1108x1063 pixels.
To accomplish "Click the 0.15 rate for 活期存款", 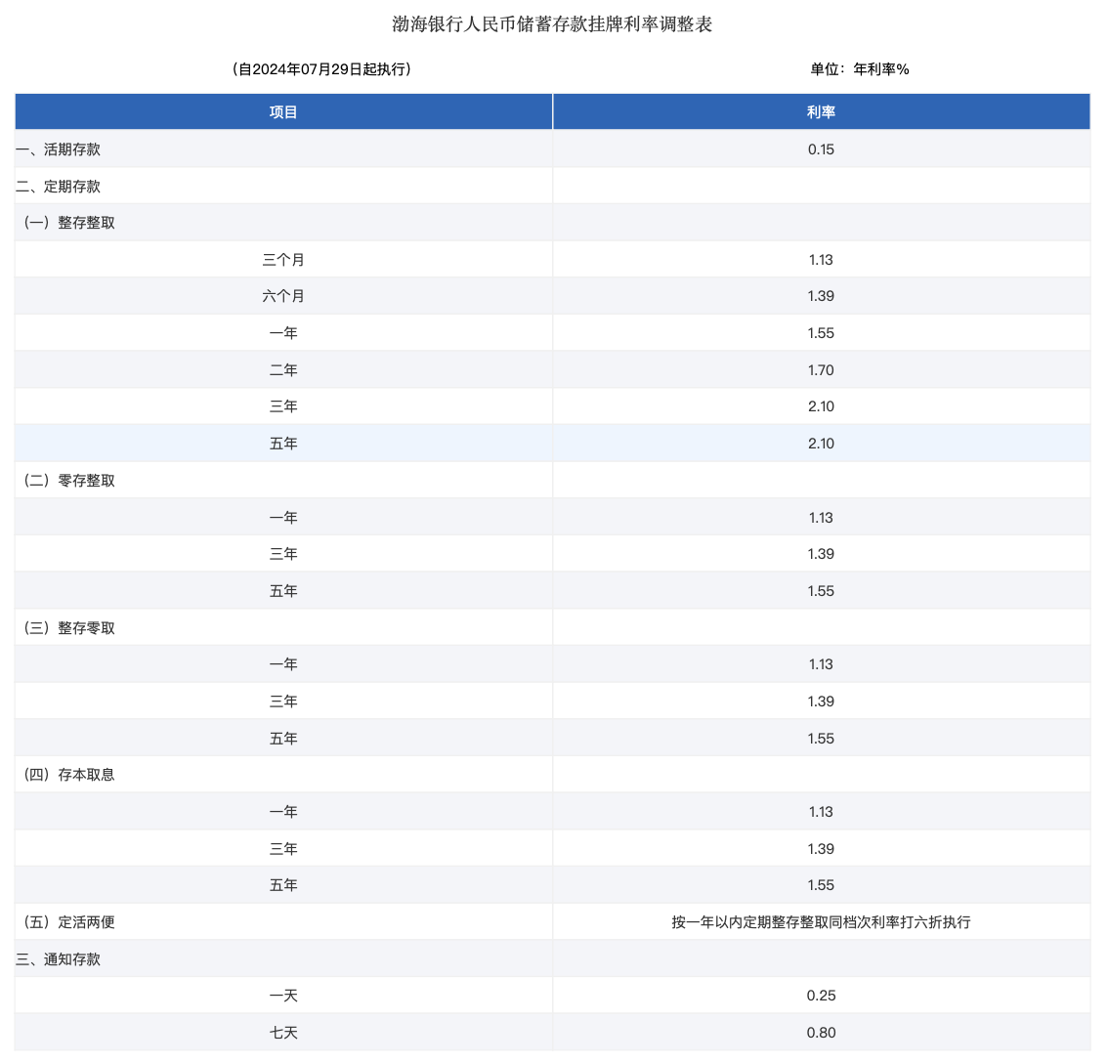I will click(821, 149).
